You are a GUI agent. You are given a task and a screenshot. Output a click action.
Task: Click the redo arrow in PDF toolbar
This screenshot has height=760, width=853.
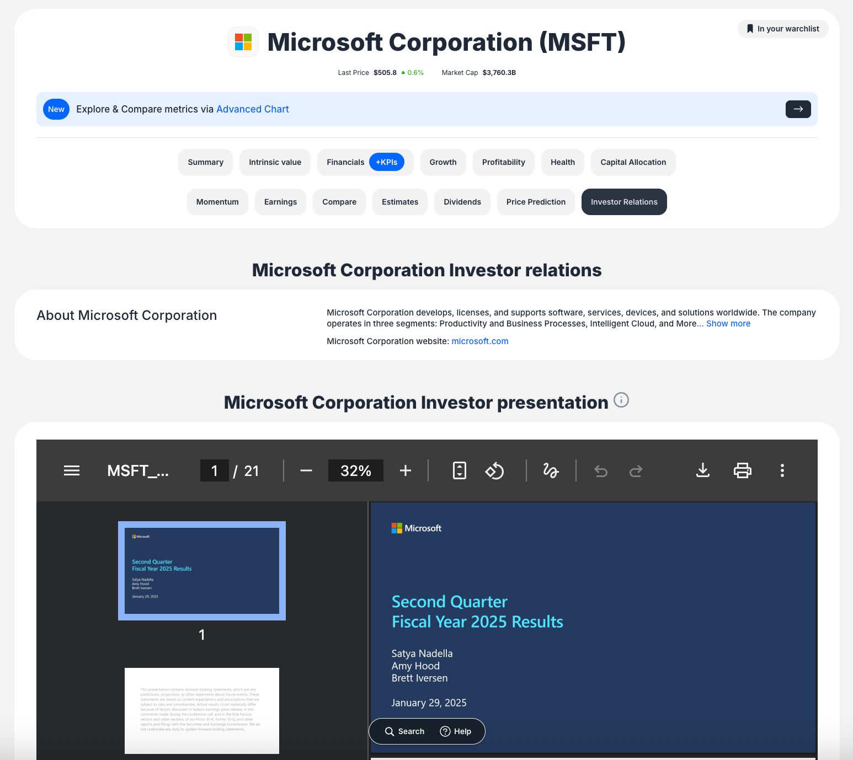tap(636, 470)
